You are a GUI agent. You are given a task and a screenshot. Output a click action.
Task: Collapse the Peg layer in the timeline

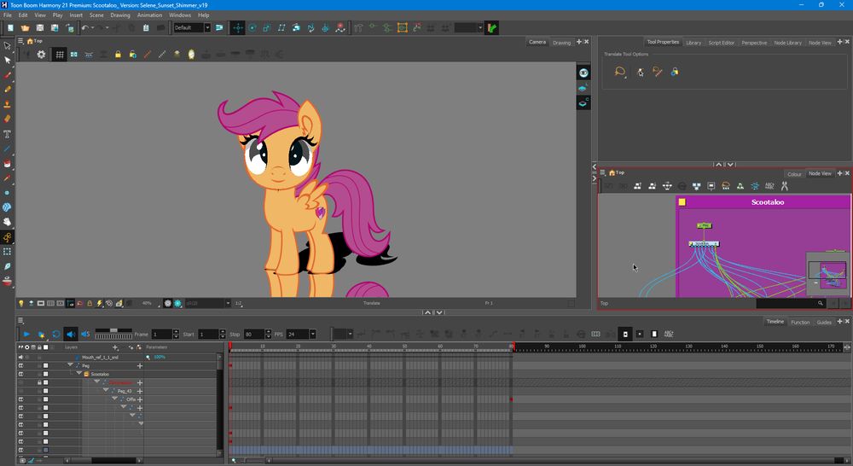coord(71,365)
